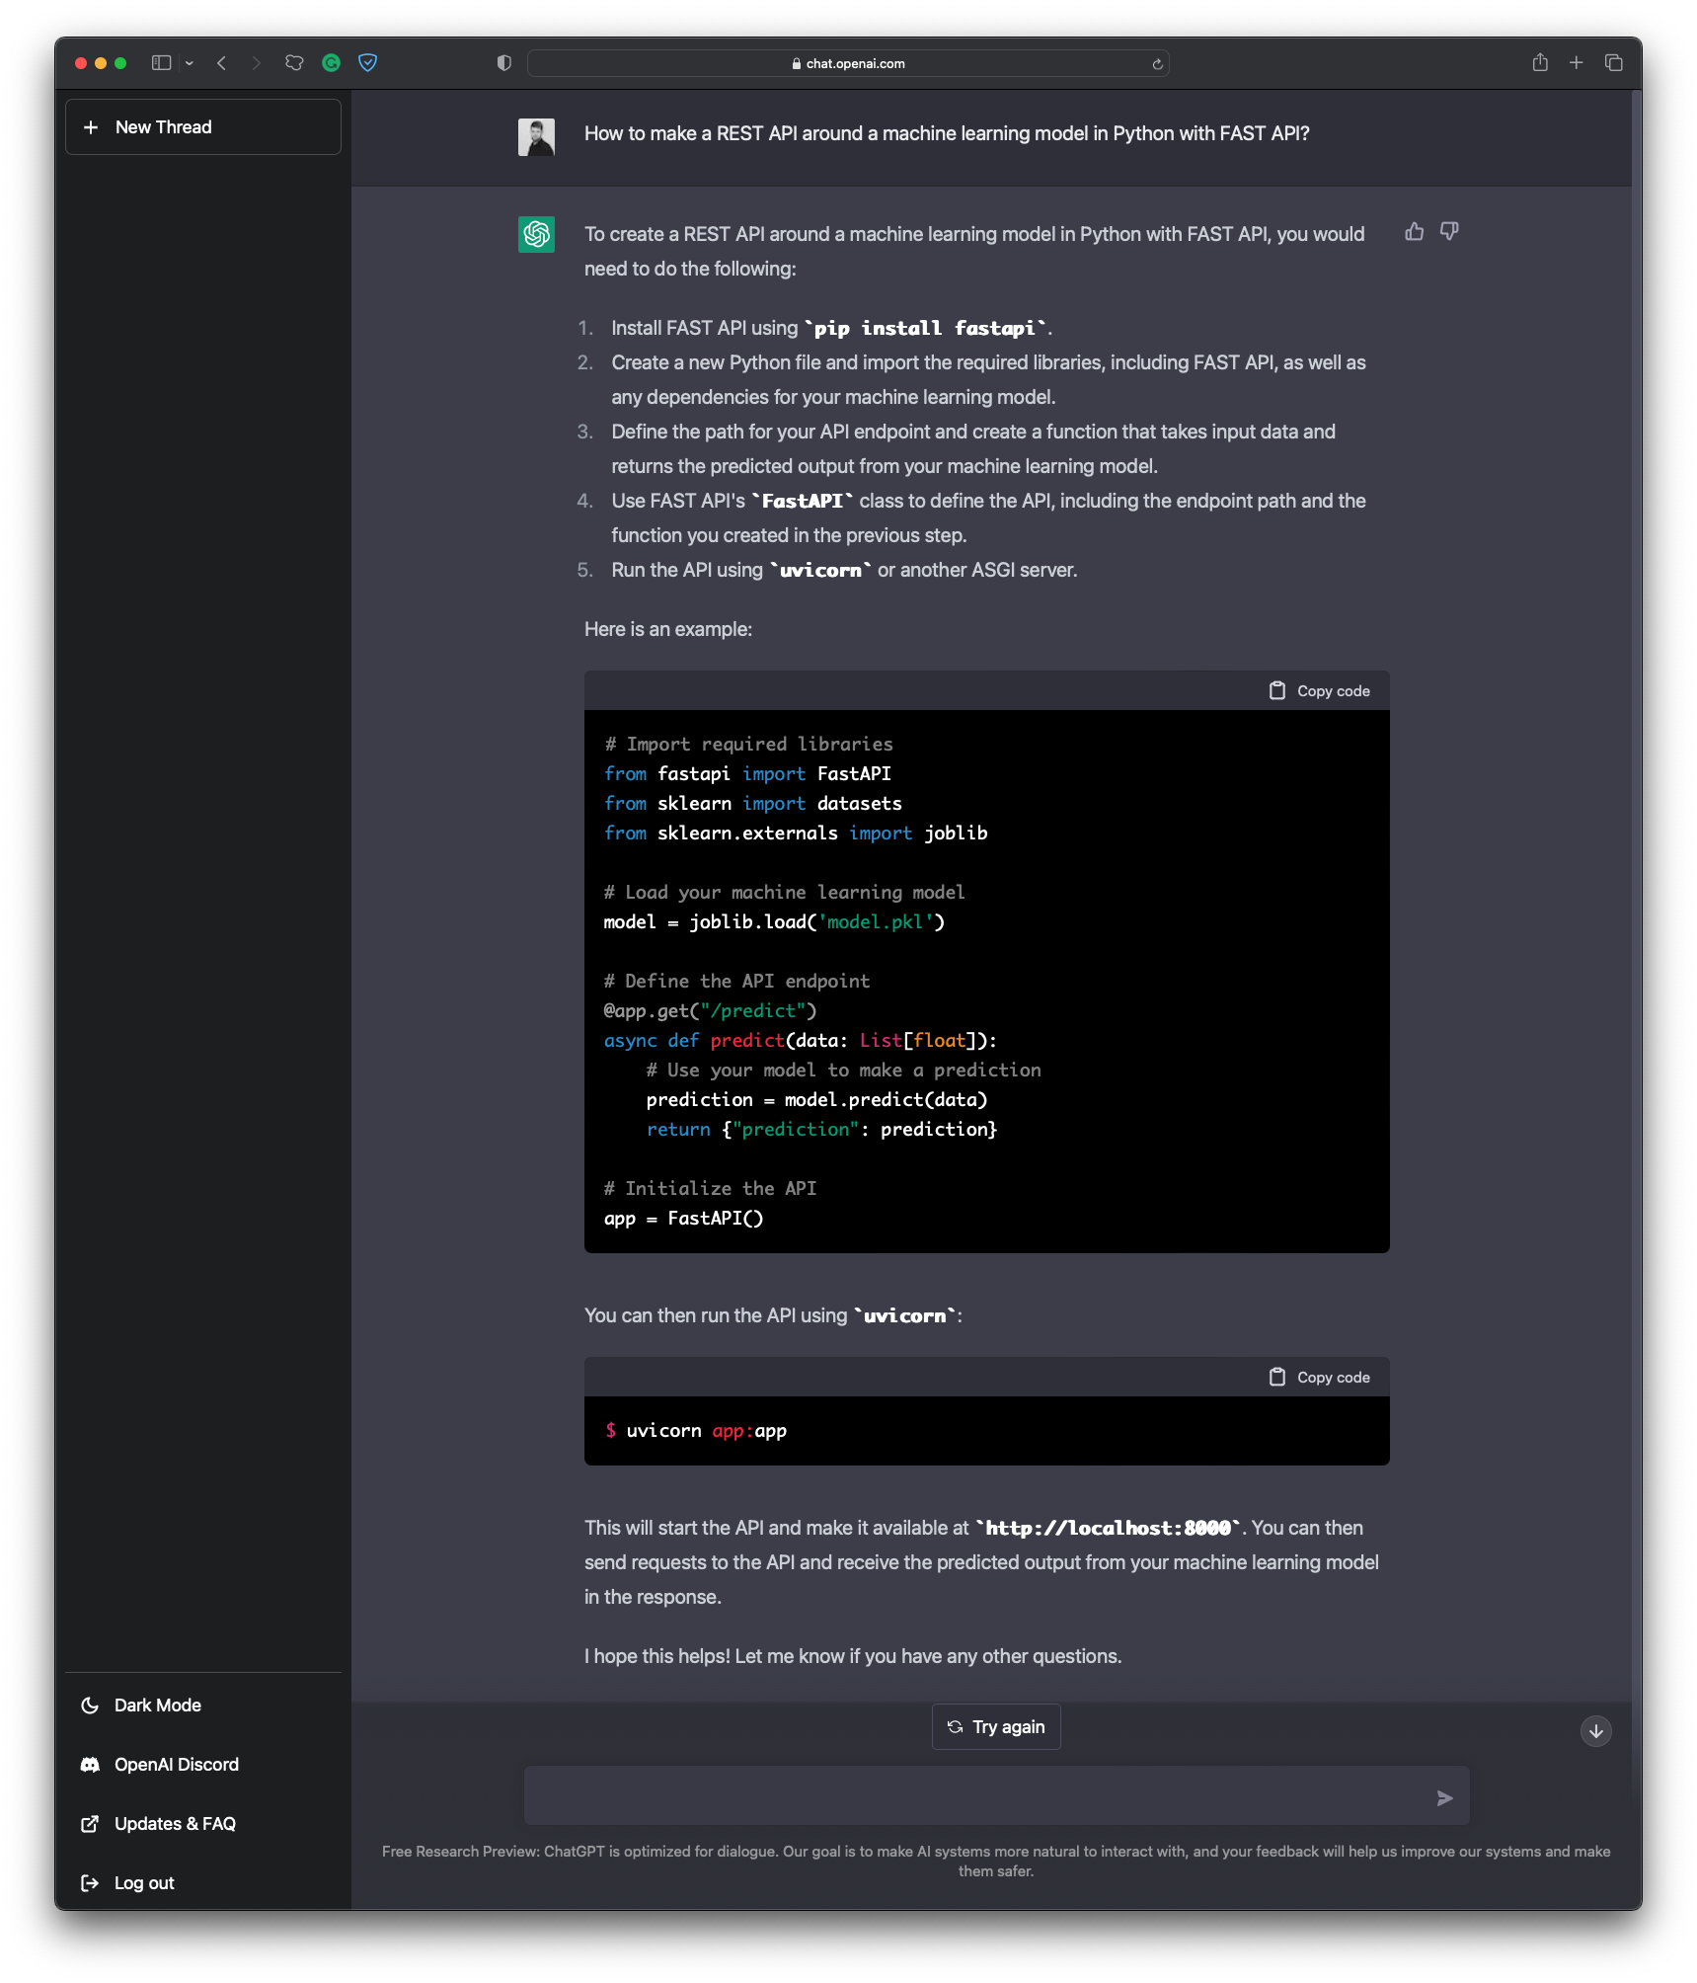Show the tab overview icon

(1614, 63)
